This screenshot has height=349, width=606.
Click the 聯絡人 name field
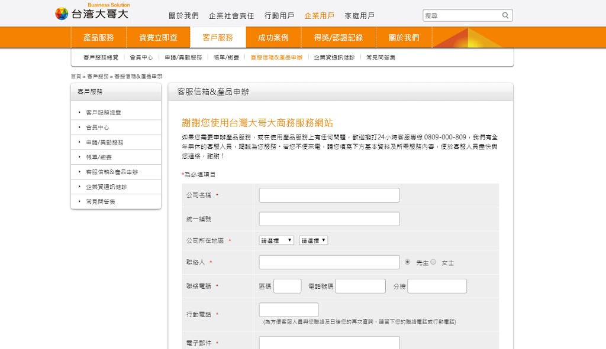[329, 262]
